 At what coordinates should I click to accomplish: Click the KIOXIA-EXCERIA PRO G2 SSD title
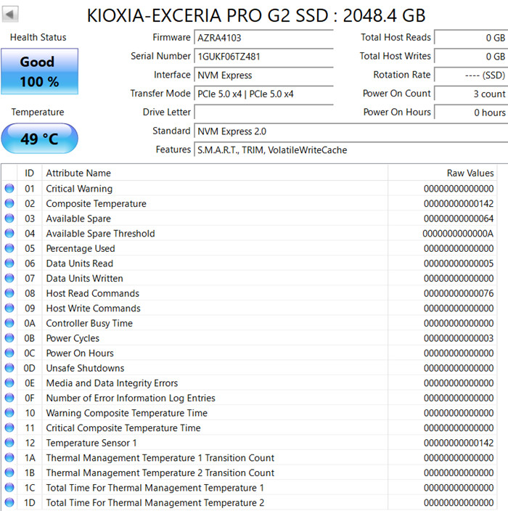point(256,15)
